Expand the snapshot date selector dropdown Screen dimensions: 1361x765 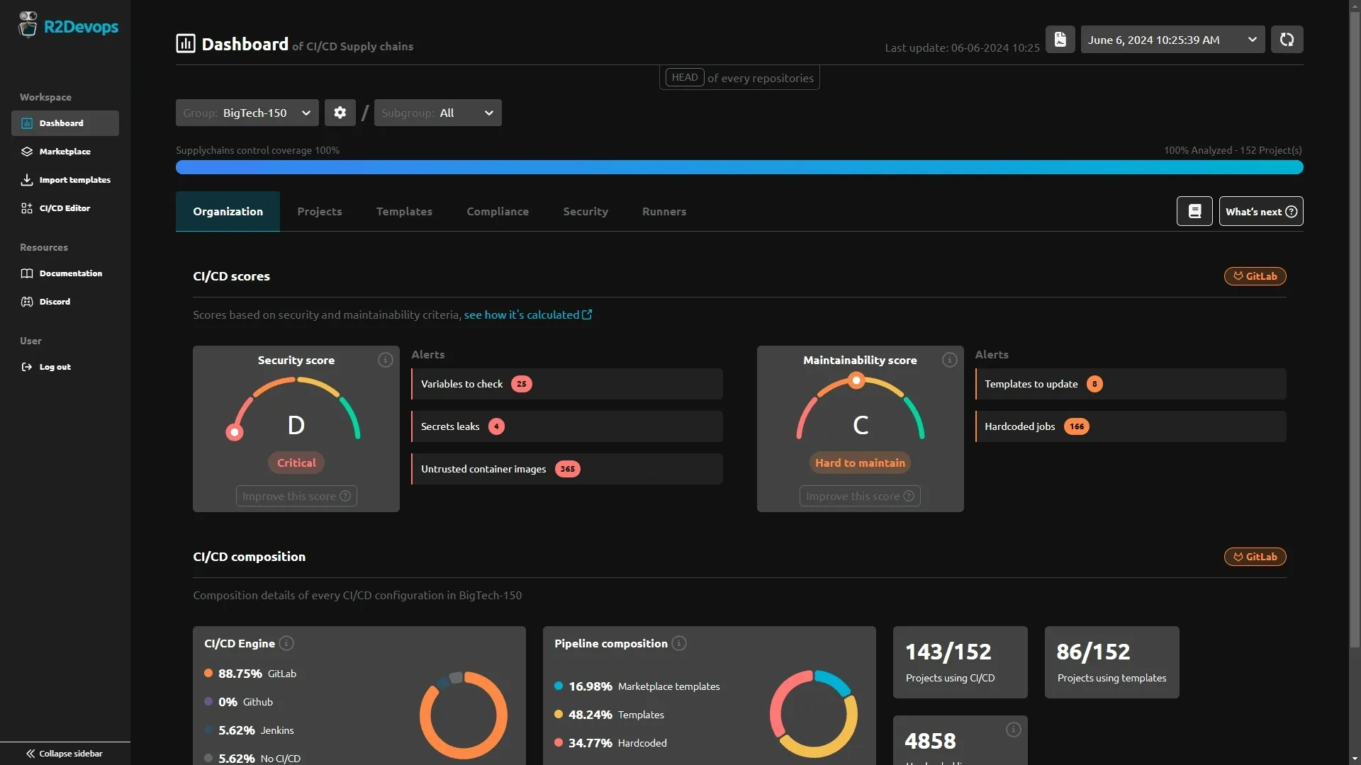pyautogui.click(x=1252, y=40)
